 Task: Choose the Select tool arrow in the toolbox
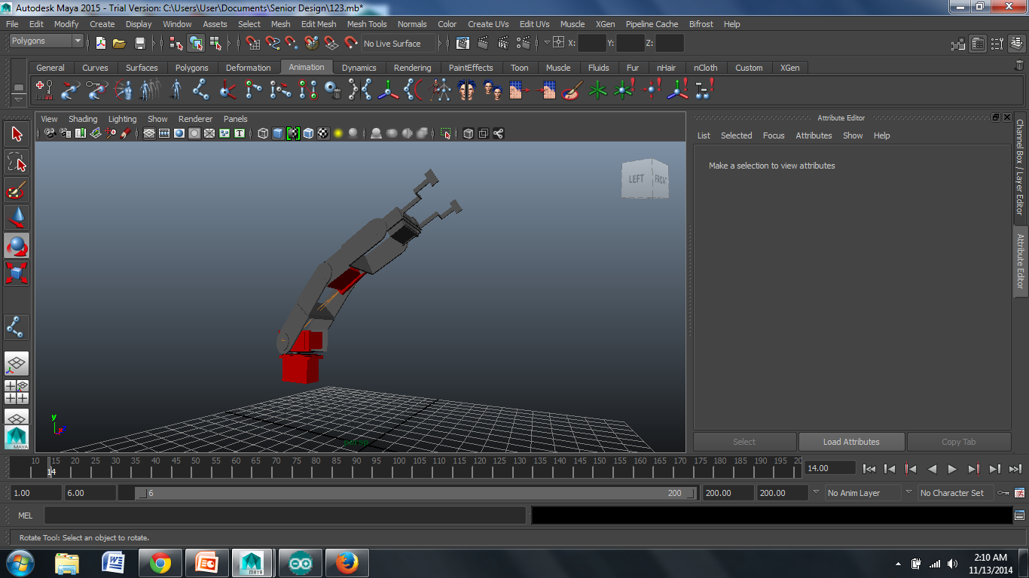coord(17,135)
